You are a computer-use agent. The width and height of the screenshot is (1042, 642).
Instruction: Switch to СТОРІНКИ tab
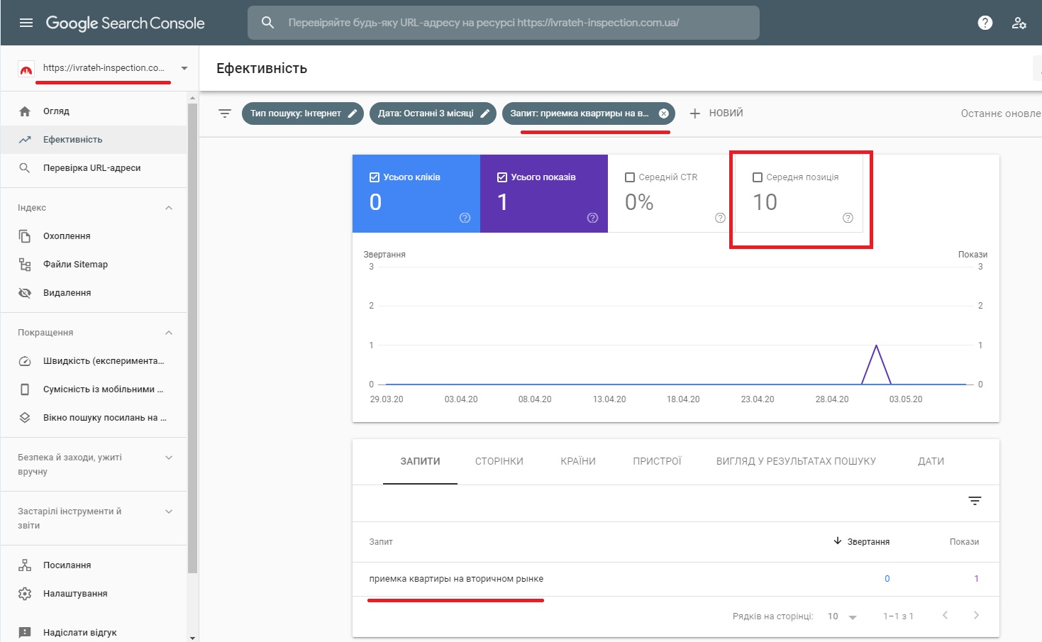pyautogui.click(x=499, y=461)
